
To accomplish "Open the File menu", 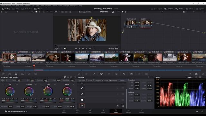I will coord(14,6).
